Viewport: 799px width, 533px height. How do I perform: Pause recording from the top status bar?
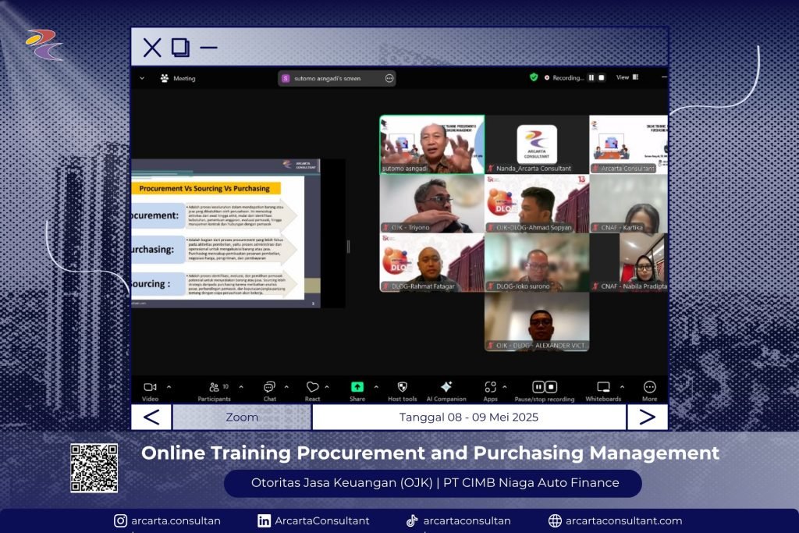(x=591, y=78)
